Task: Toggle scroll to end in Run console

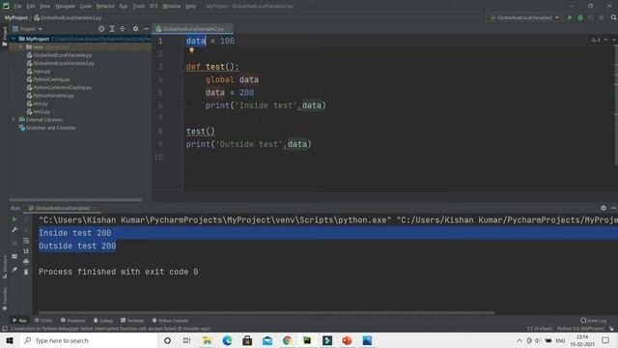Action: pos(26,250)
